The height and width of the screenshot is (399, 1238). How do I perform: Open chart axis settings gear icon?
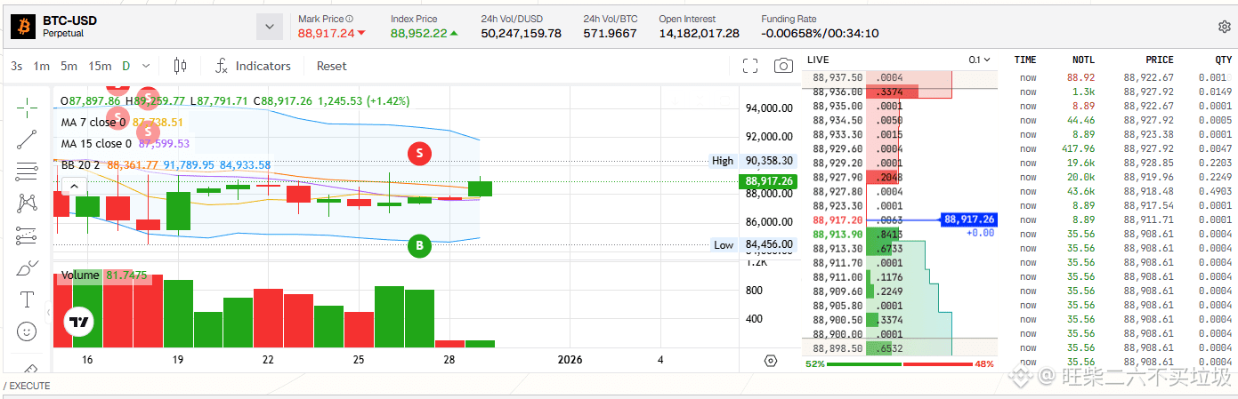(771, 360)
